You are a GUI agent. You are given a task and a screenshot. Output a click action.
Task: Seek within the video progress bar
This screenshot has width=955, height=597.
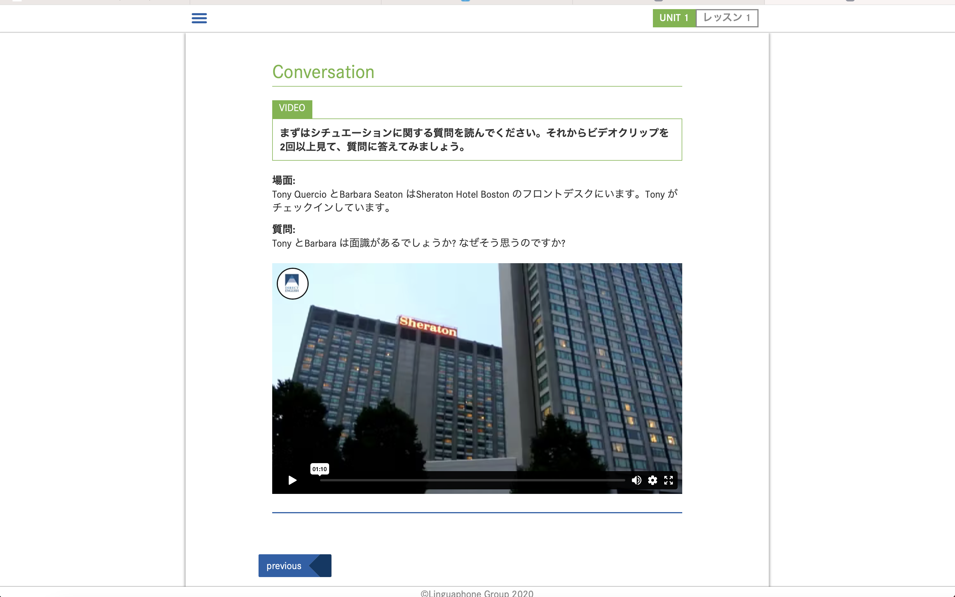click(x=472, y=480)
